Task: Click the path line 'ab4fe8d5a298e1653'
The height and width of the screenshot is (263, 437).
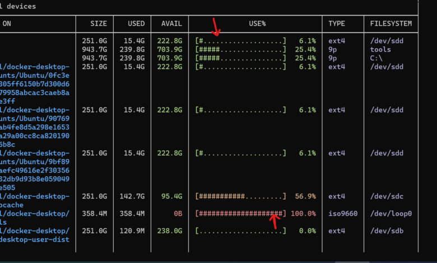Action: pyautogui.click(x=35, y=127)
